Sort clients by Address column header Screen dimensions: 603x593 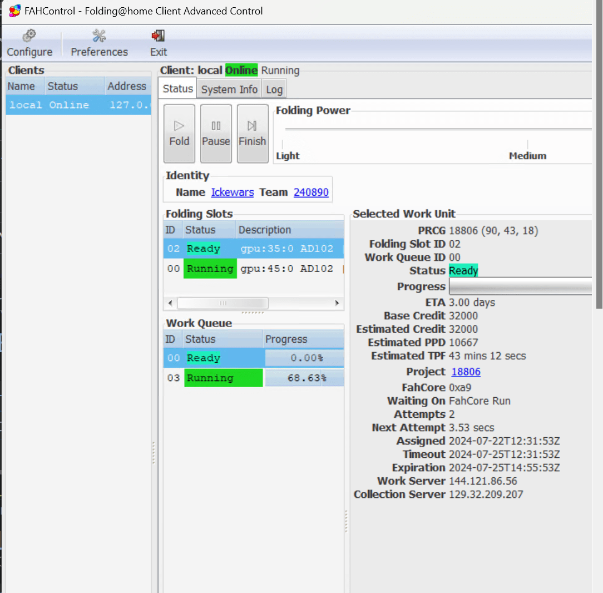pyautogui.click(x=128, y=86)
